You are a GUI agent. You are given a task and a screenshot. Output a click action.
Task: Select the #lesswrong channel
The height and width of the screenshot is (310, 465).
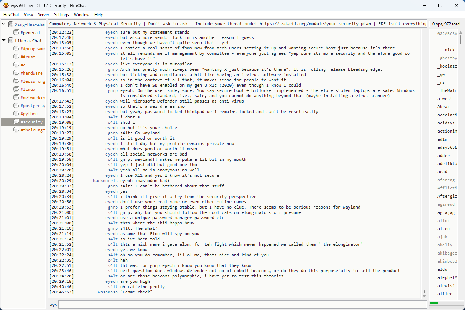click(x=33, y=81)
